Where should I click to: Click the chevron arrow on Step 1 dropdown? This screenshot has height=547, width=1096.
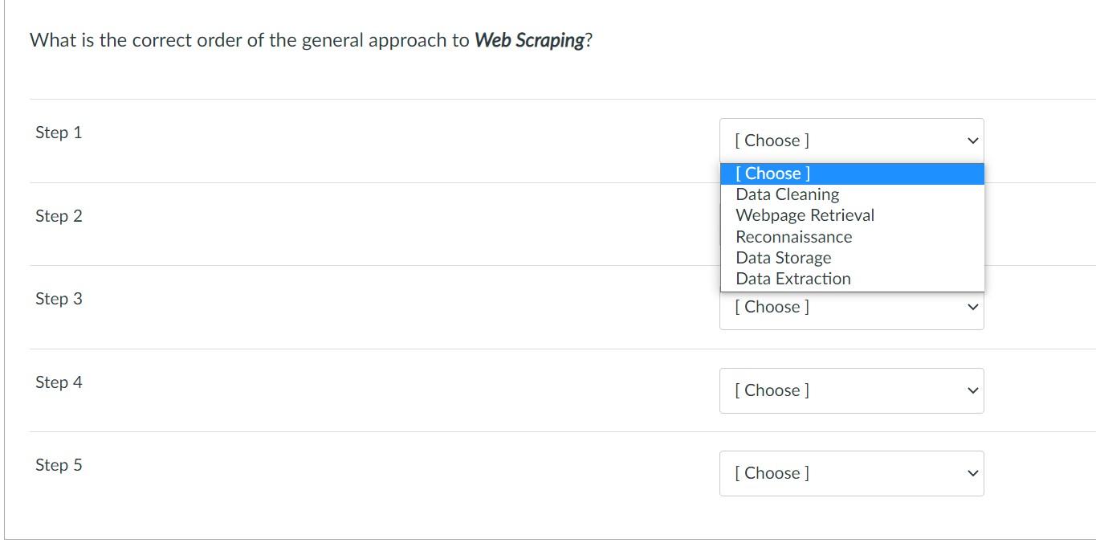pyautogui.click(x=973, y=141)
